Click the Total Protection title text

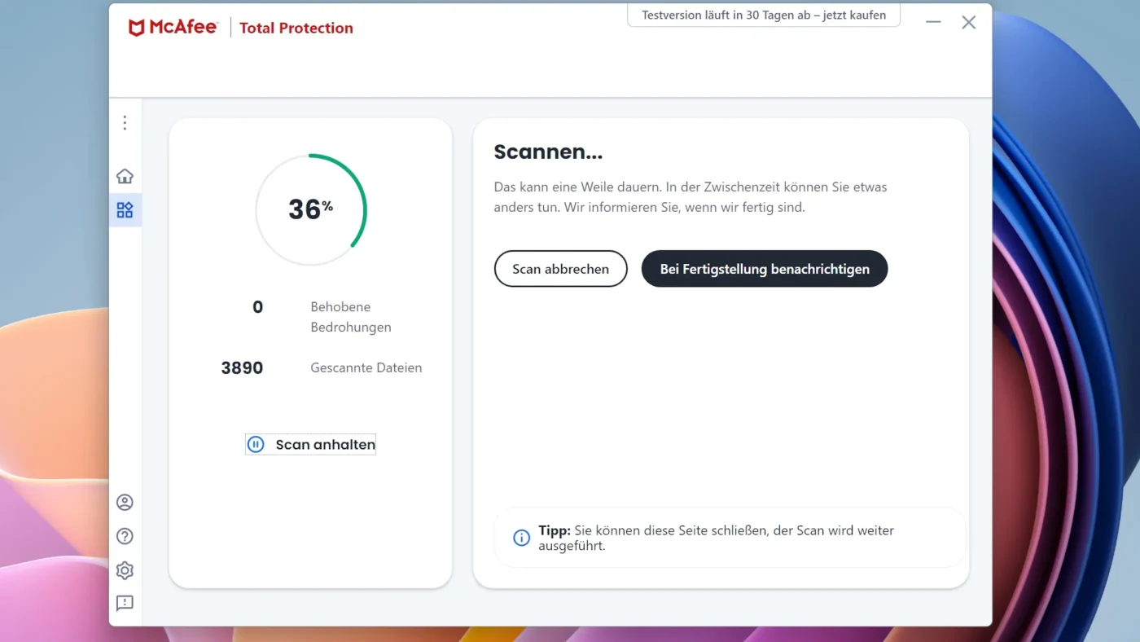[x=296, y=28]
